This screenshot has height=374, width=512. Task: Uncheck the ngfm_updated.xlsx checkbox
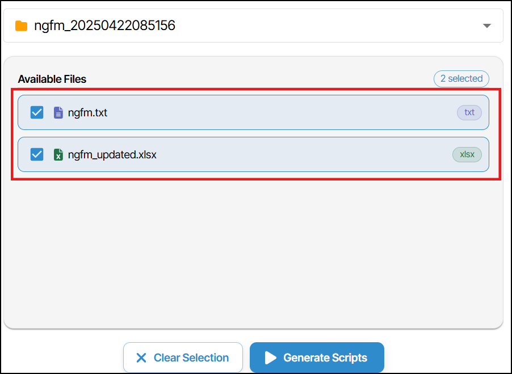37,154
